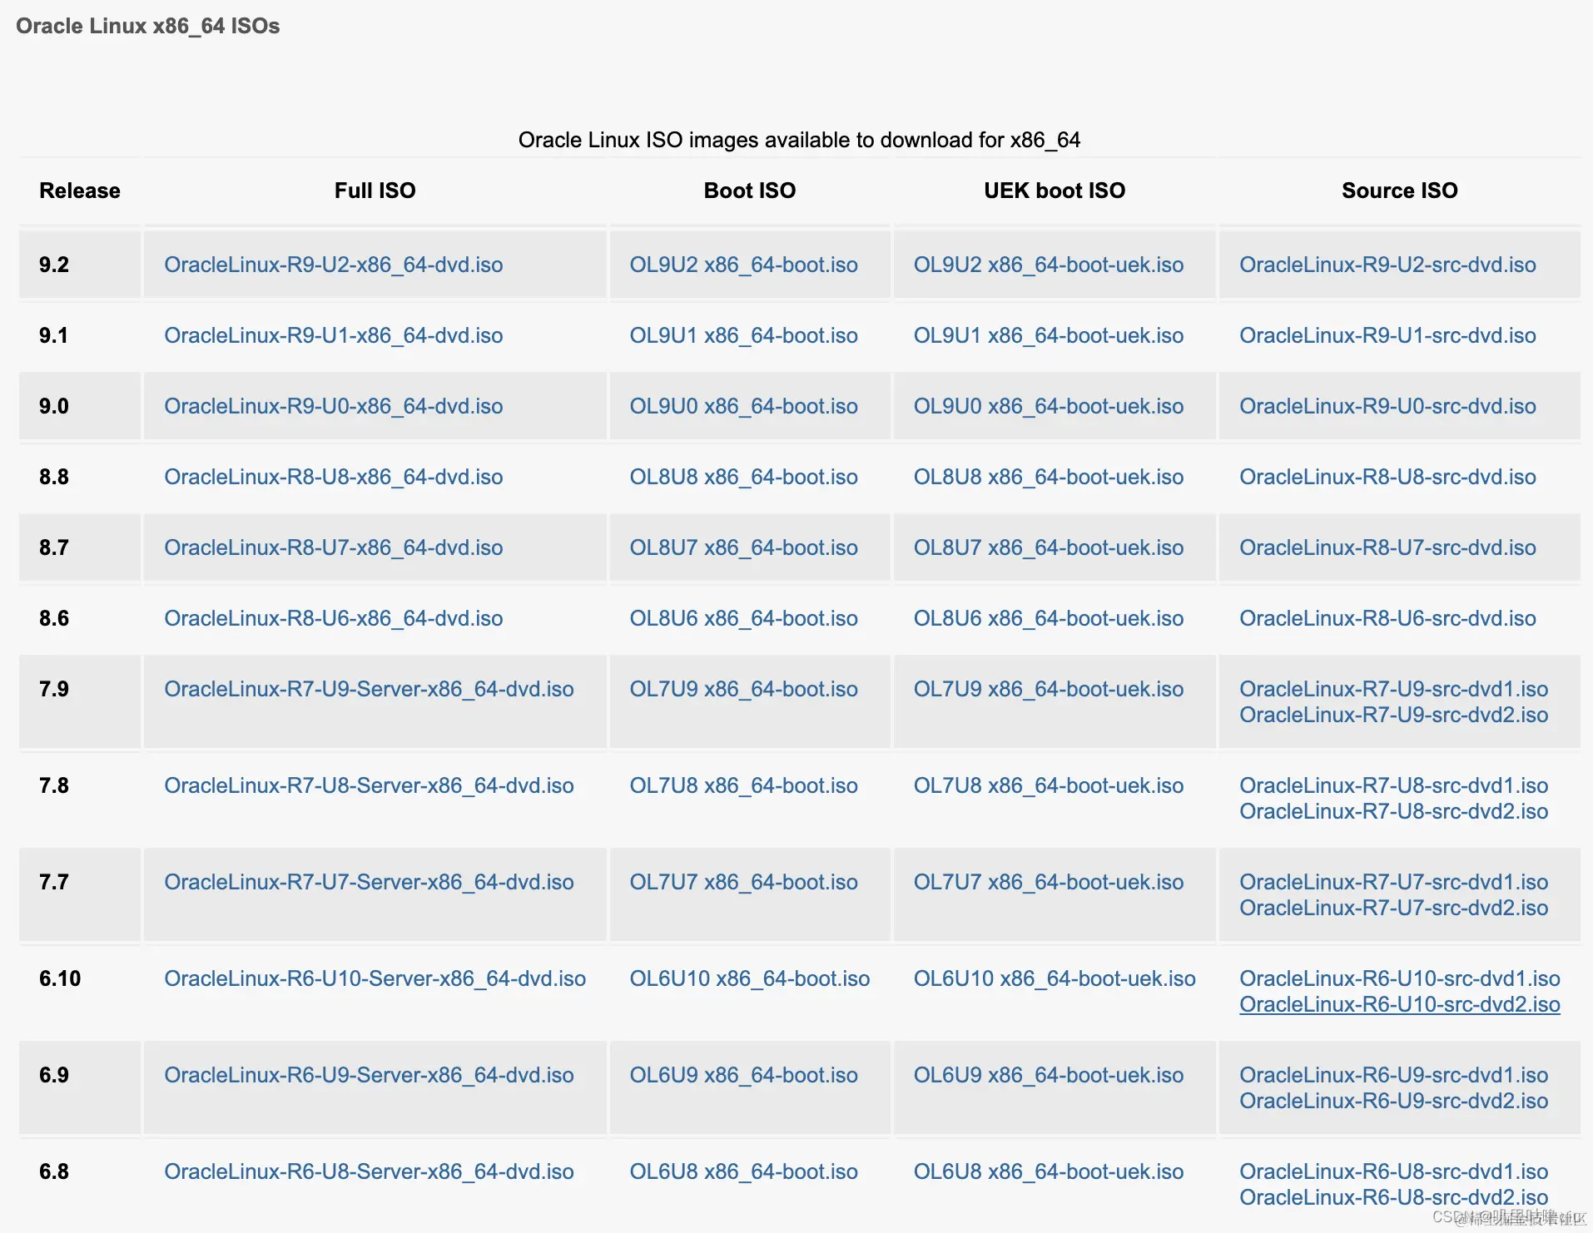The height and width of the screenshot is (1233, 1593).
Task: Click OL9U2 x86_64-boot-uek.iso link
Action: pyautogui.click(x=1048, y=265)
